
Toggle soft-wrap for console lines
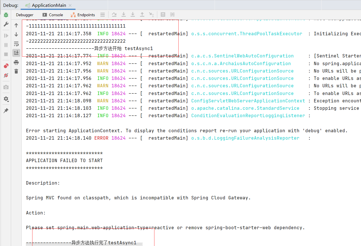click(16, 44)
